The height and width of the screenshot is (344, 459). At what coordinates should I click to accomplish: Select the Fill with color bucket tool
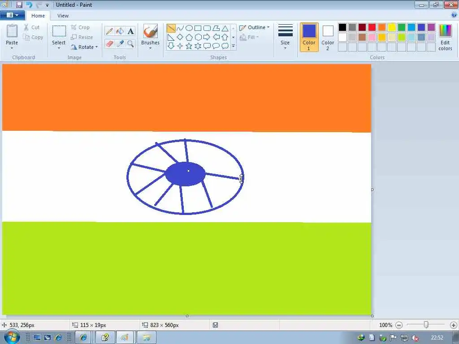click(x=120, y=31)
